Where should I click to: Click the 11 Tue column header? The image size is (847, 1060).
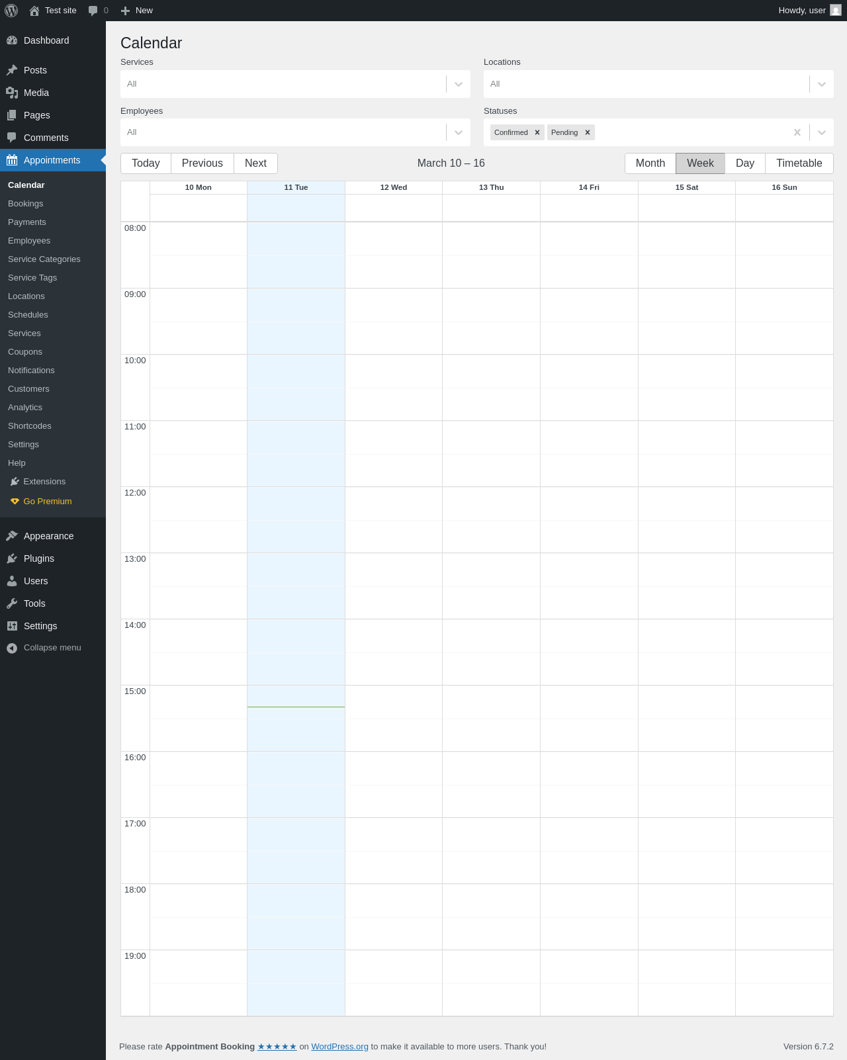296,187
